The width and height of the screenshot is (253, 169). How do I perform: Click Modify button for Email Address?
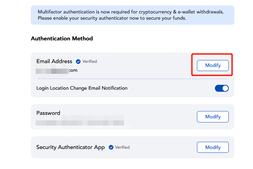tap(213, 66)
